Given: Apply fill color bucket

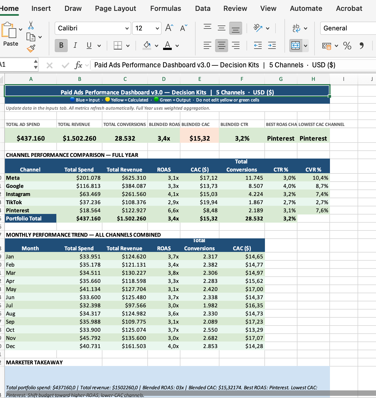Looking at the screenshot, I should [x=147, y=45].
